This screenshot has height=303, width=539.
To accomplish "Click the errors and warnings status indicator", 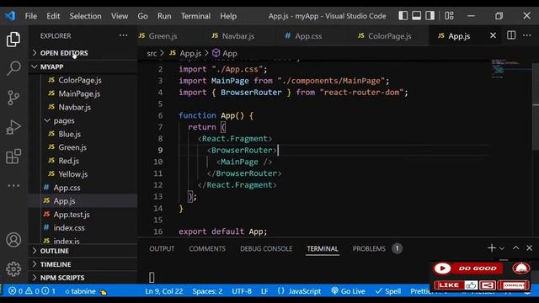I will (x=32, y=291).
